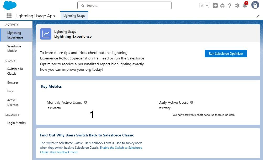Open the App Launcher grid icon
This screenshot has height=160, width=263.
9,16
